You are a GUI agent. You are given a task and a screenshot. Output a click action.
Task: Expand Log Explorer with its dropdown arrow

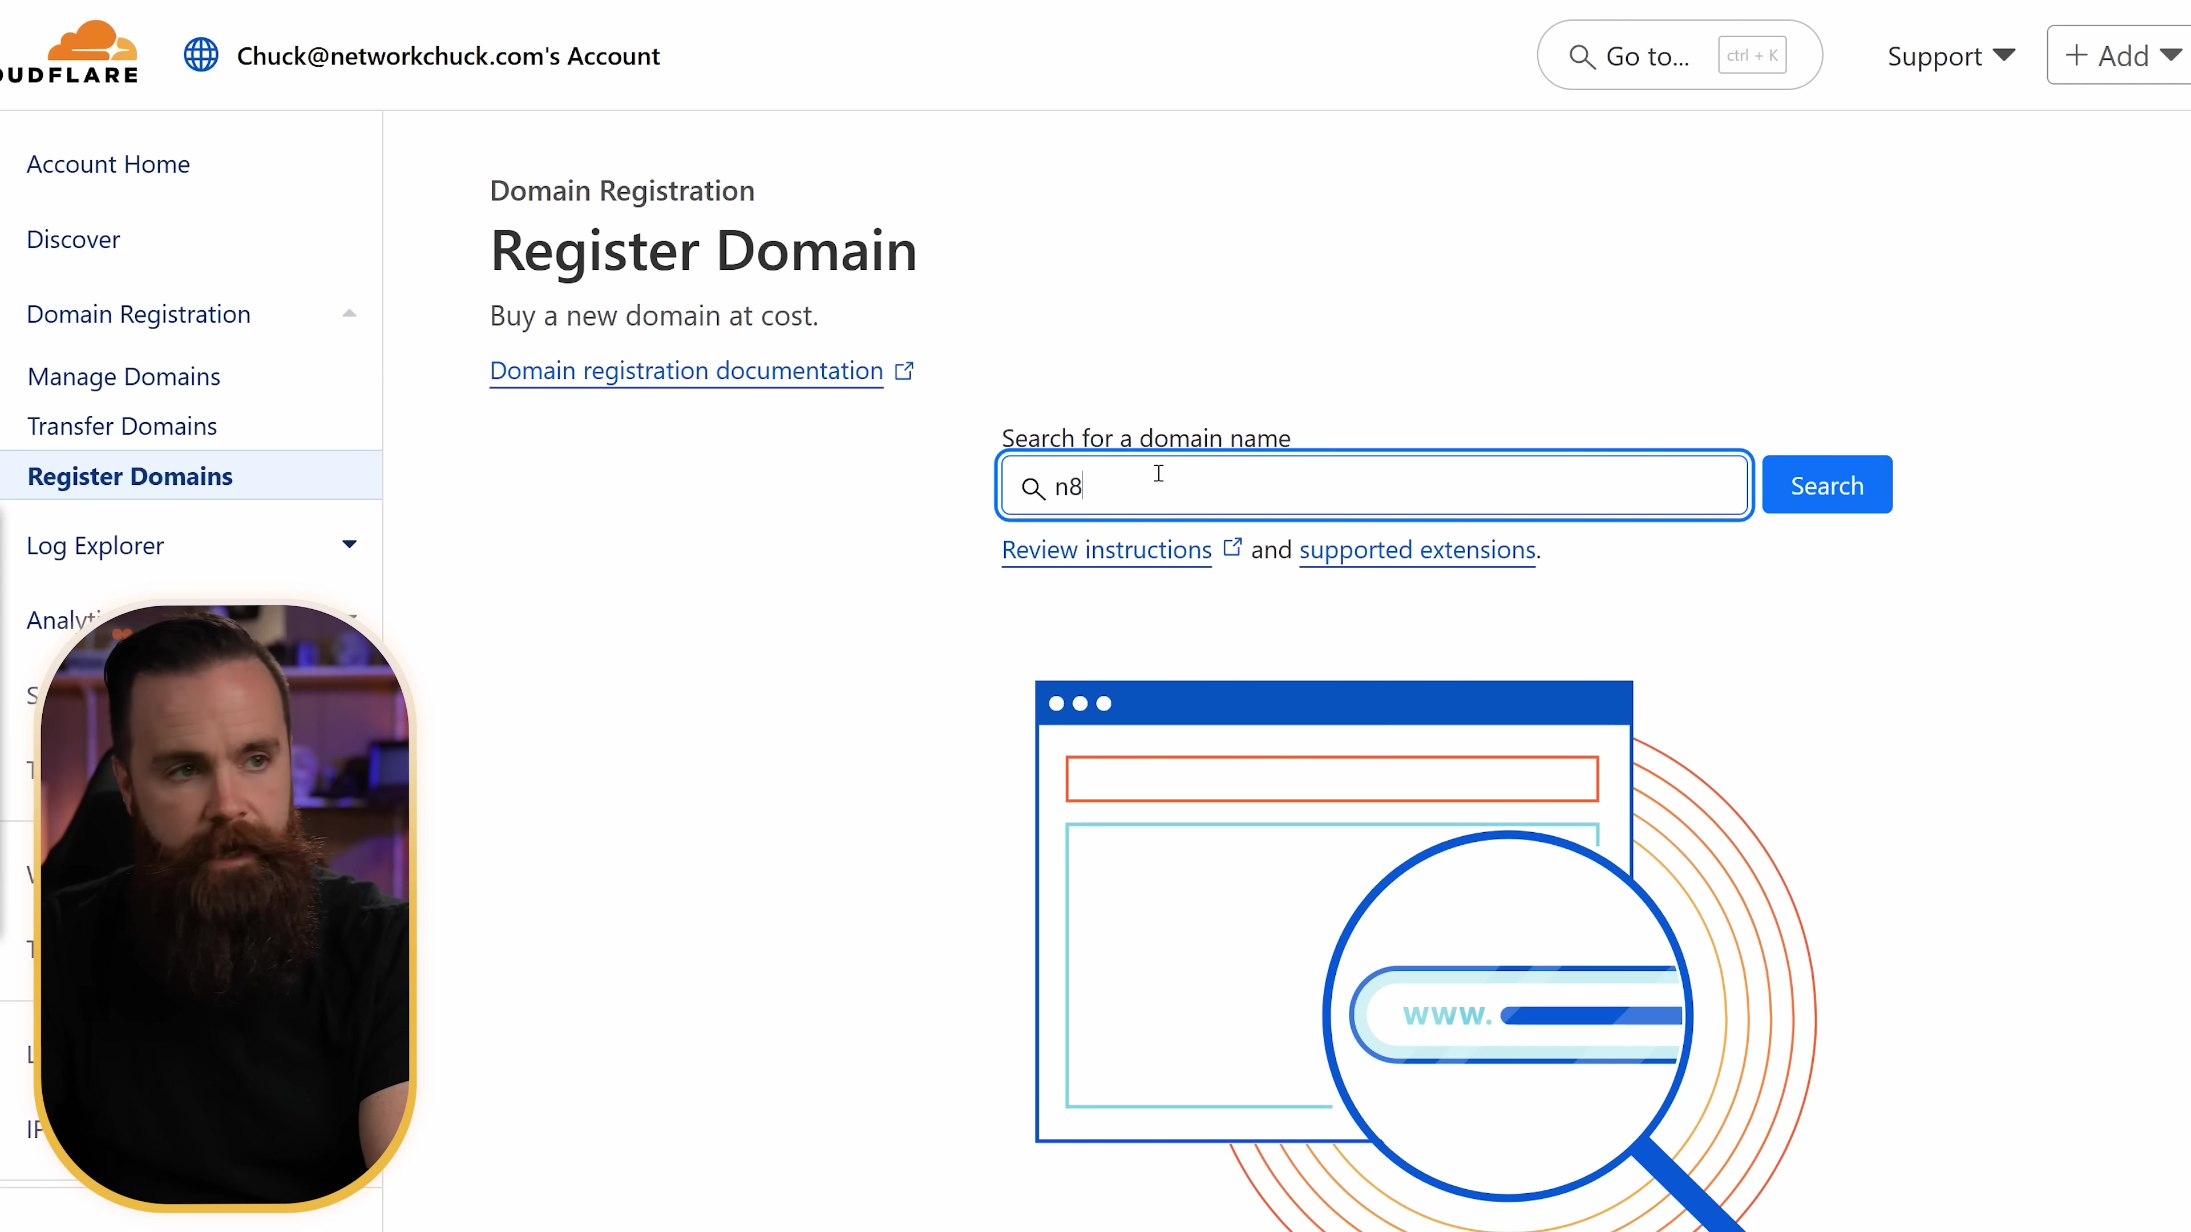click(x=349, y=544)
